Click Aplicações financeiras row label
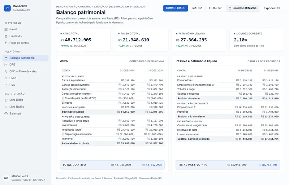The height and width of the screenshot is (185, 289). click(x=74, y=89)
